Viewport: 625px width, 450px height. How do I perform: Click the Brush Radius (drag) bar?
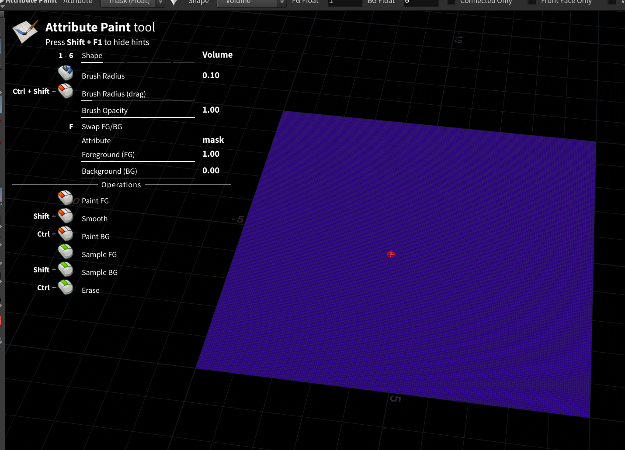coord(138,101)
